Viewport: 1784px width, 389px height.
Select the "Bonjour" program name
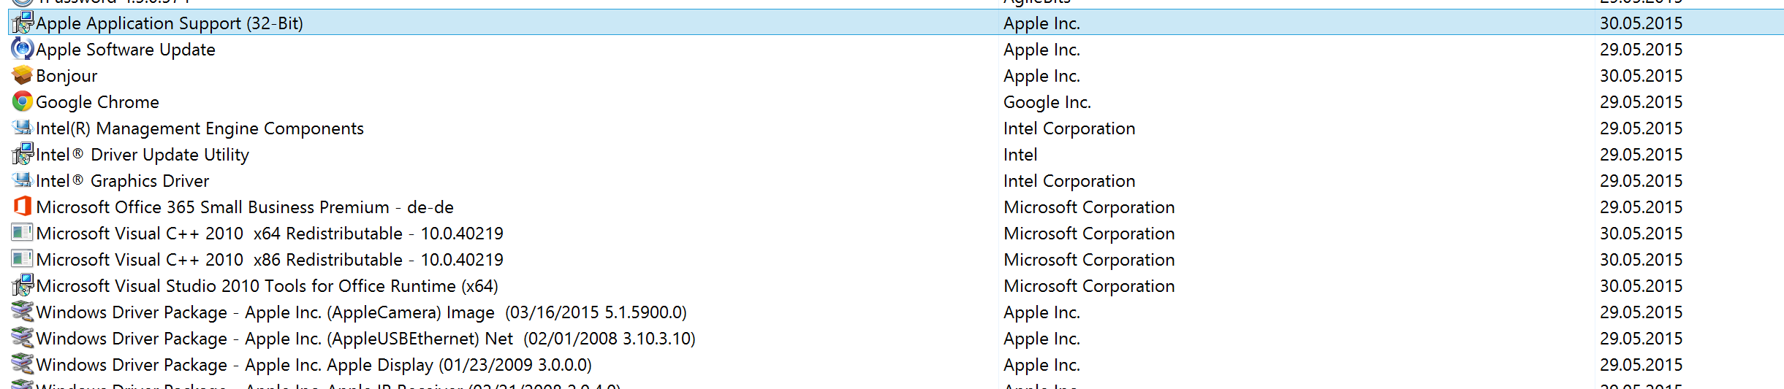point(67,76)
